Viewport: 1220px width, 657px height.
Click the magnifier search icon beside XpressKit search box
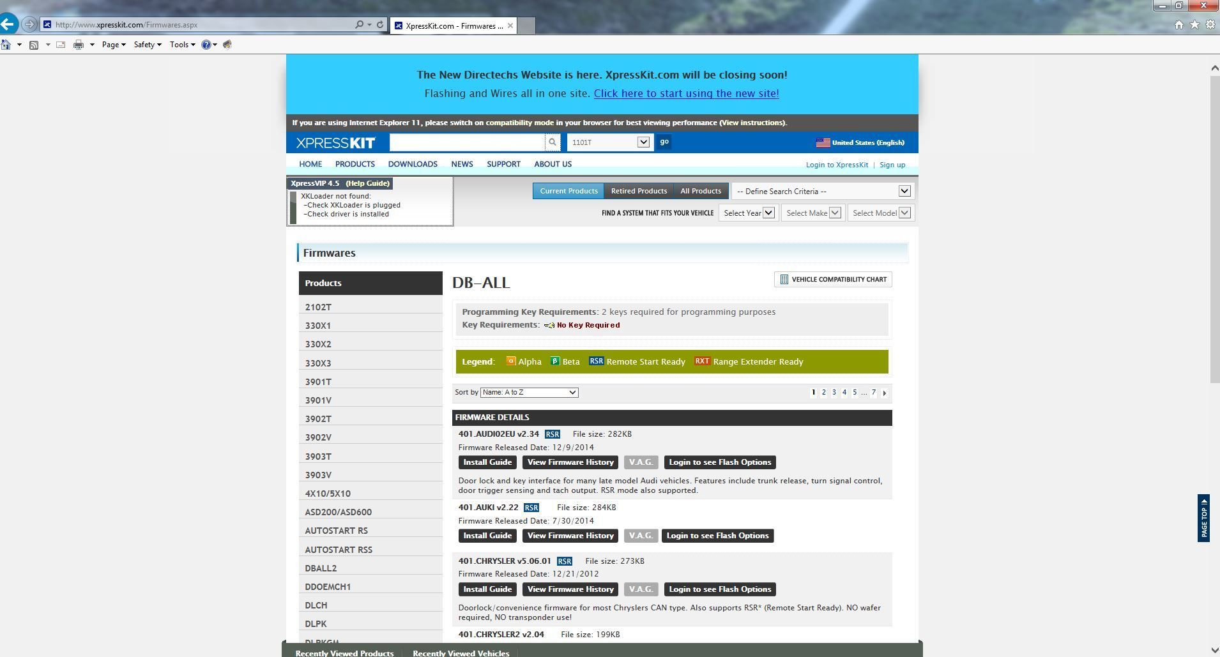[553, 142]
